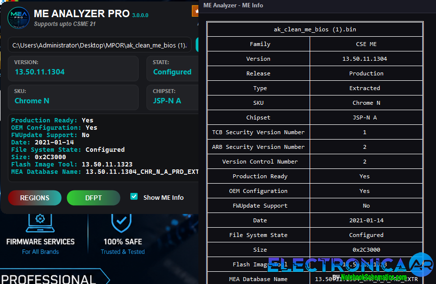The image size is (436, 284).
Task: Click the teal button beside file path
Action: 197,45
